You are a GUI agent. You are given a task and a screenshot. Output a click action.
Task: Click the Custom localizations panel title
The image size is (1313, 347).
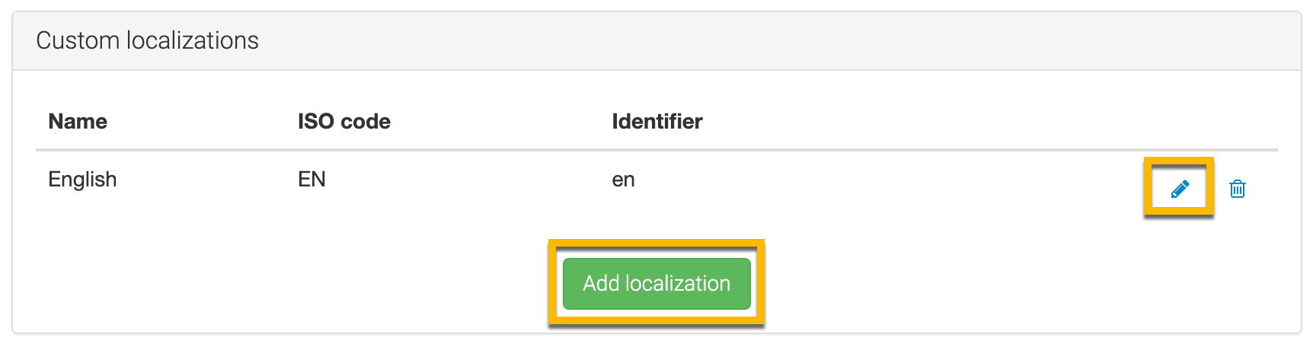pyautogui.click(x=147, y=40)
